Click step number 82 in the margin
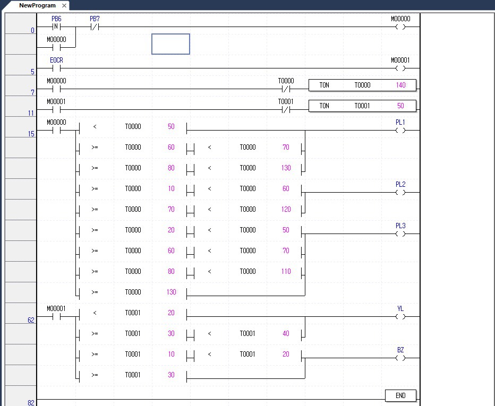The width and height of the screenshot is (495, 406). 31,403
